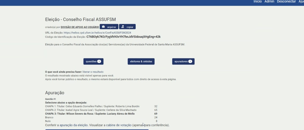The width and height of the screenshot is (304, 130).
Task: Log out using Desconectar
Action: 286,2
